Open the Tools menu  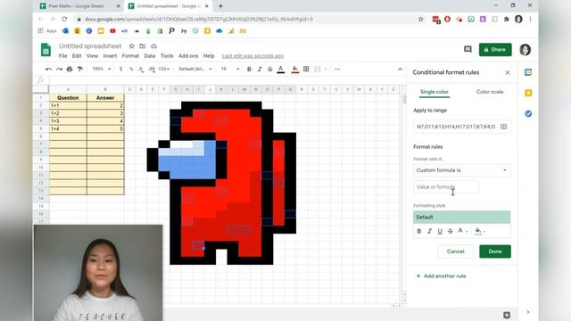pos(167,56)
